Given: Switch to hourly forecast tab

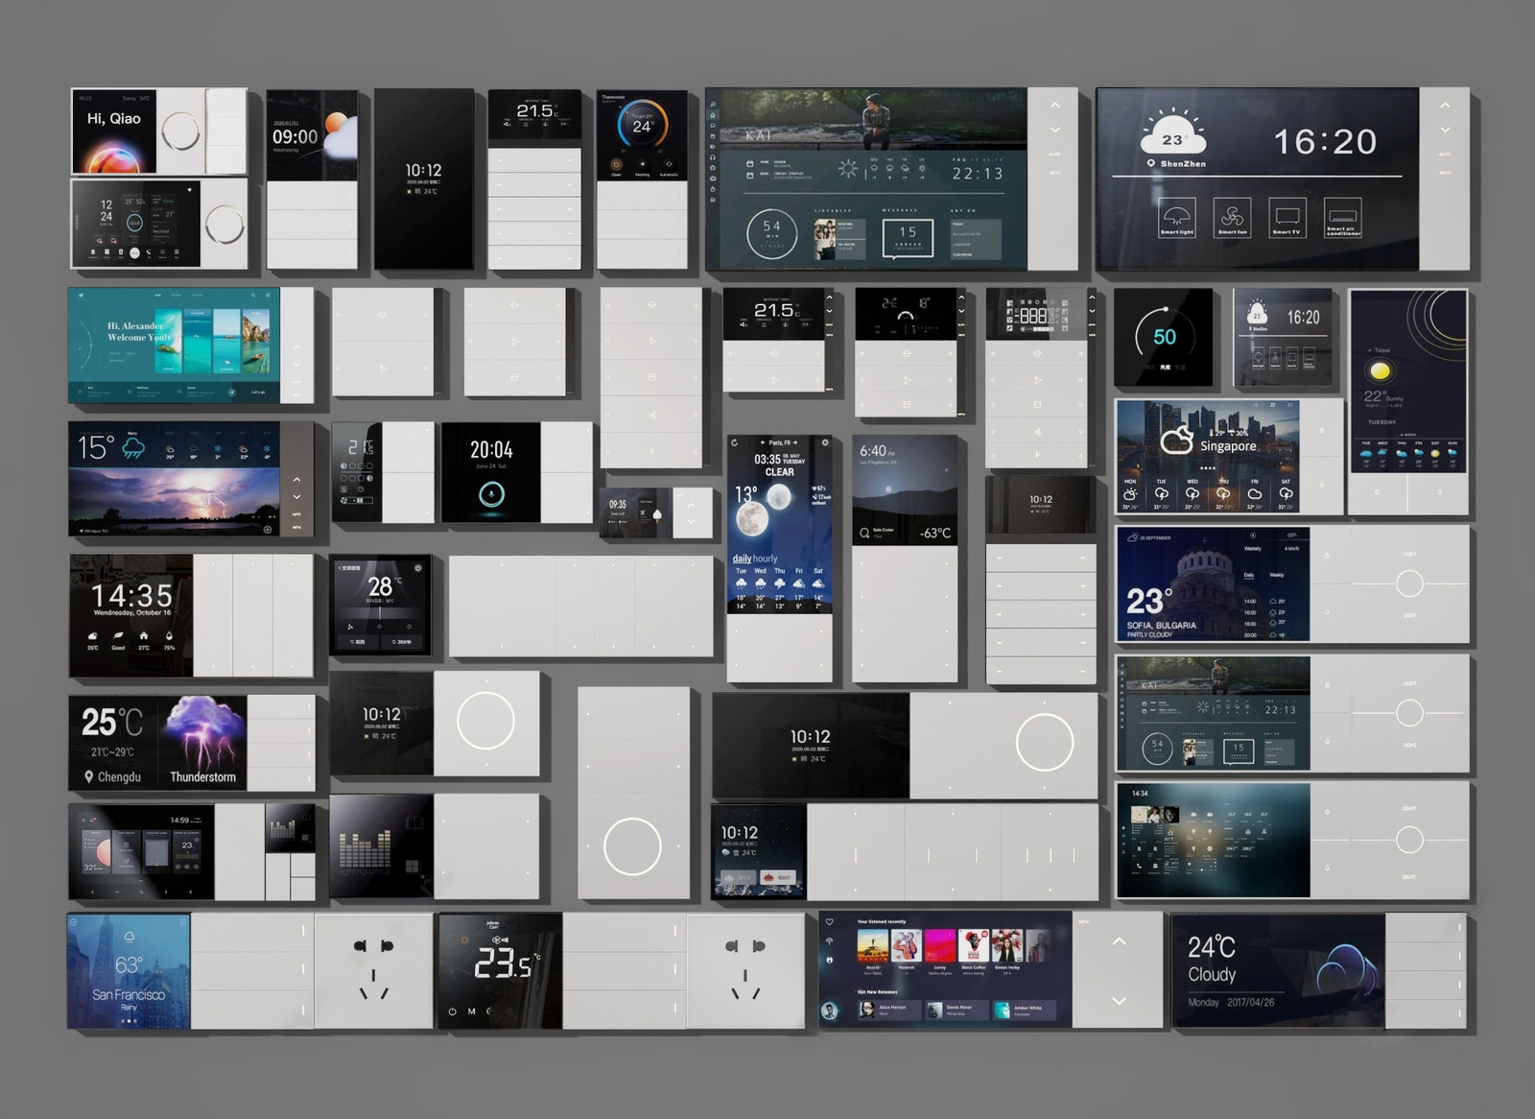Looking at the screenshot, I should 766,559.
